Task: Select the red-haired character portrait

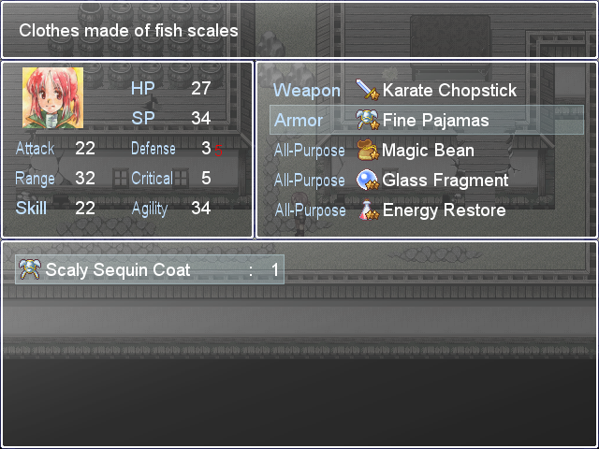Action: click(52, 97)
